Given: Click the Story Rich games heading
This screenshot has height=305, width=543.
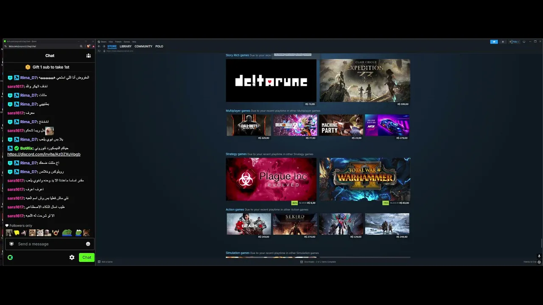Looking at the screenshot, I should pyautogui.click(x=237, y=55).
